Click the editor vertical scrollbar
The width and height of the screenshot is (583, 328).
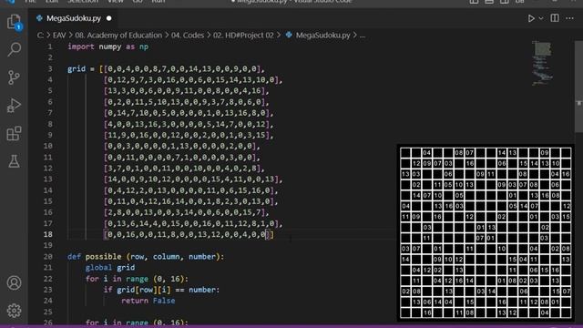pyautogui.click(x=579, y=86)
